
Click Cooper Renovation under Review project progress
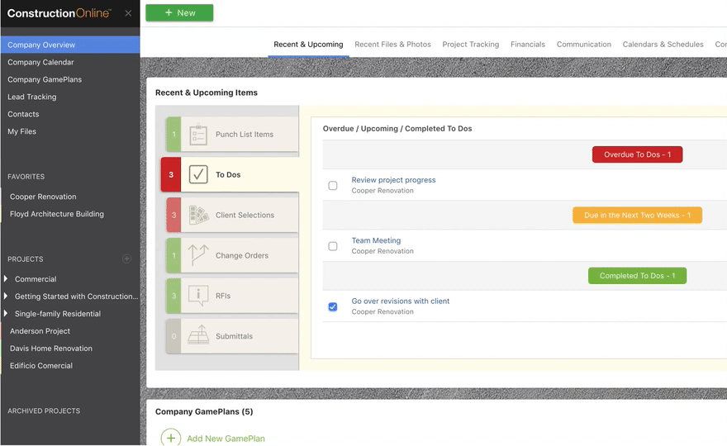pyautogui.click(x=382, y=191)
